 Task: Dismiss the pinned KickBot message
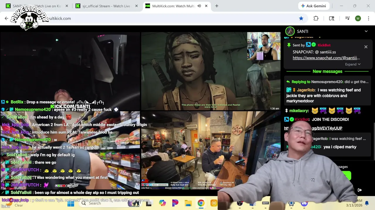coord(366,47)
